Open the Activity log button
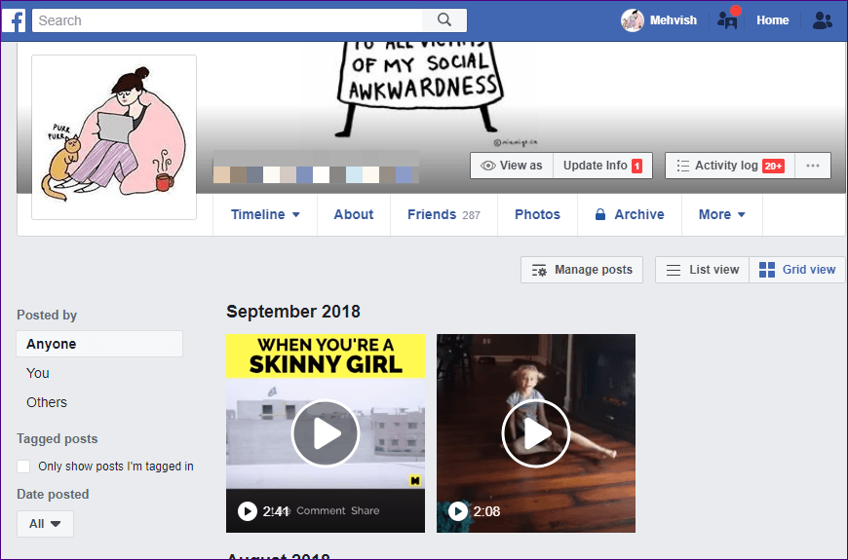 pos(730,166)
